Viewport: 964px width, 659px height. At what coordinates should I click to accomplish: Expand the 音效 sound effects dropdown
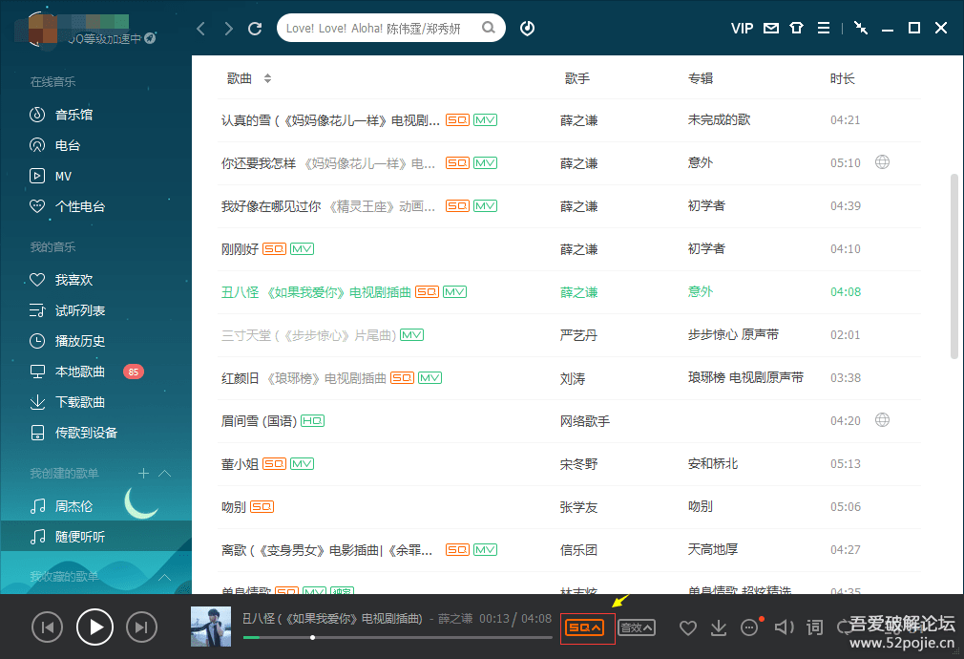[x=636, y=627]
